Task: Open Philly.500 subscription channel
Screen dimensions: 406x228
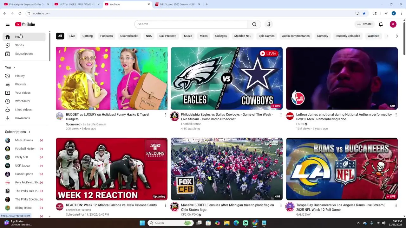Action: tap(24, 157)
